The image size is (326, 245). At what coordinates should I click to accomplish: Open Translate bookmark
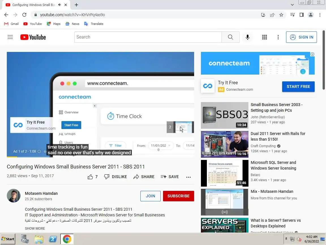click(x=94, y=24)
